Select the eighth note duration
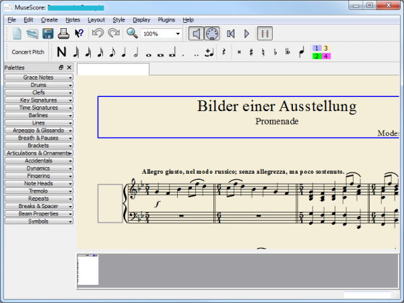404x303 pixels. 112,52
